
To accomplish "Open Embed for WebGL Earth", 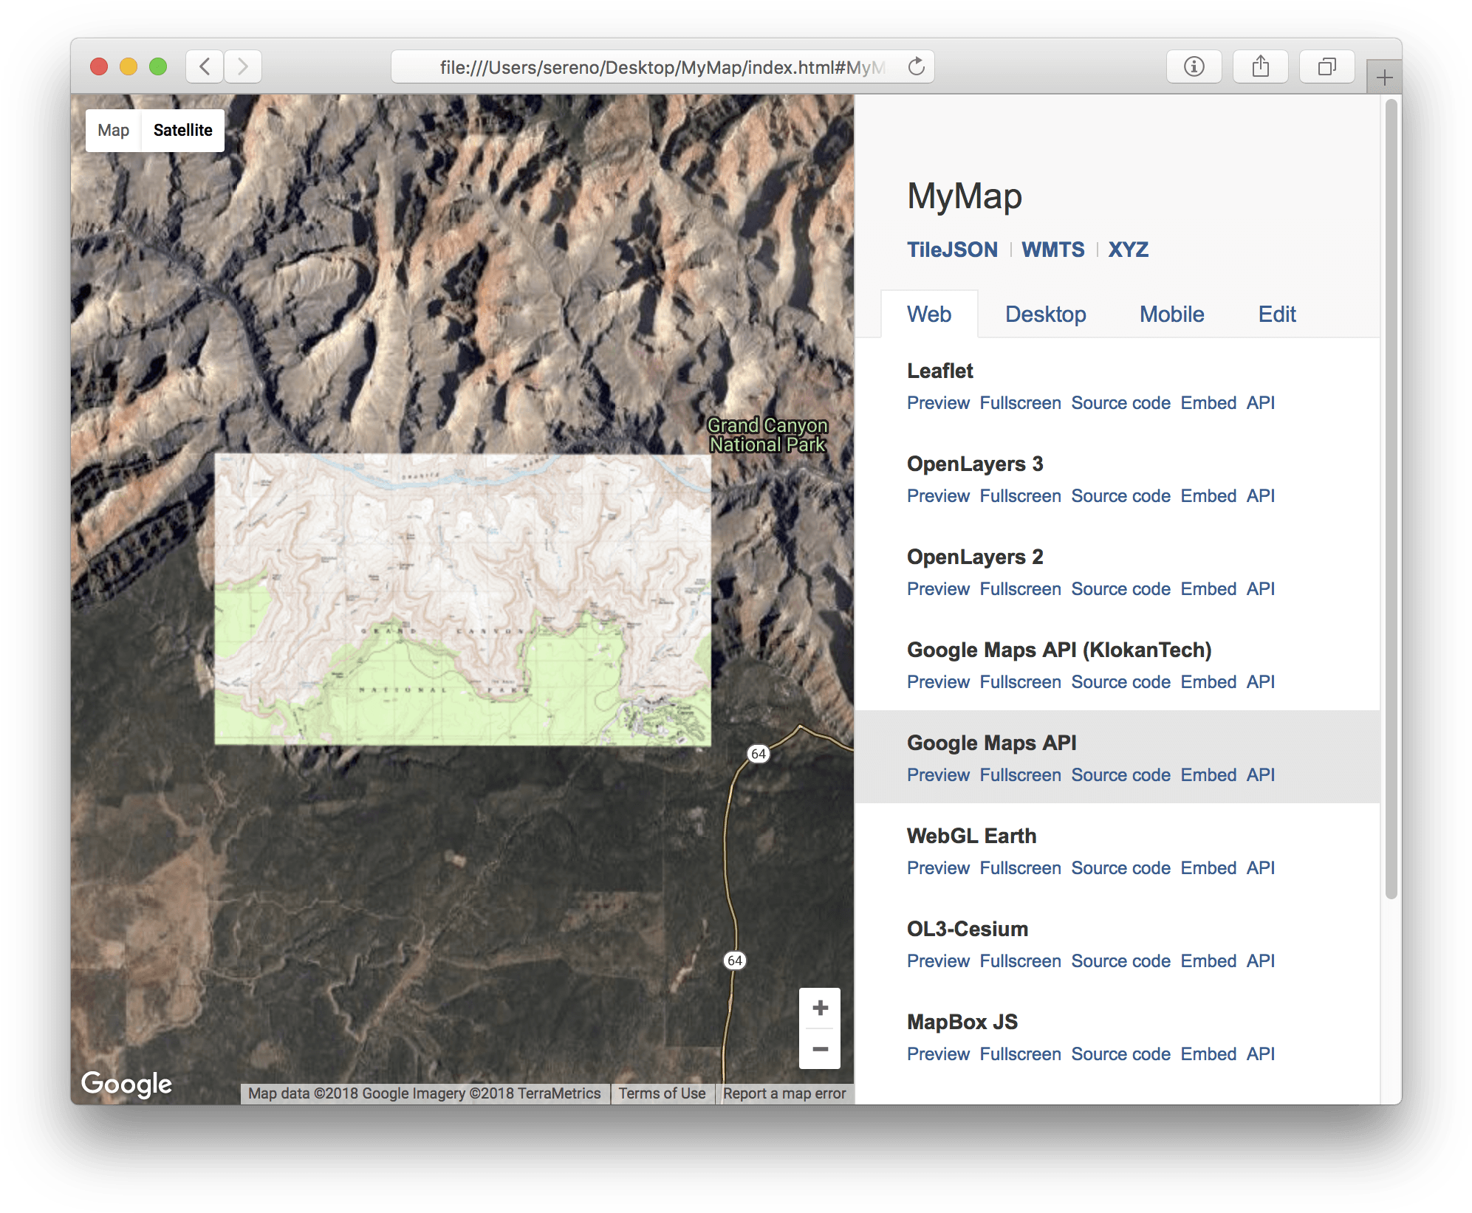I will [1208, 867].
